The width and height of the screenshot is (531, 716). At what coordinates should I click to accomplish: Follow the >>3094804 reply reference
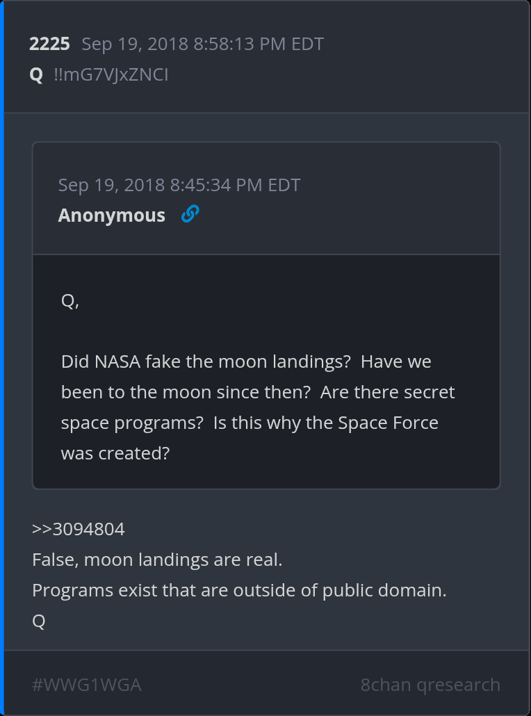click(79, 529)
